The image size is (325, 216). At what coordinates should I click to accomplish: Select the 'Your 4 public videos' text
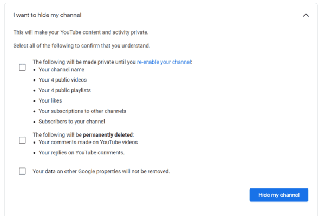(62, 80)
